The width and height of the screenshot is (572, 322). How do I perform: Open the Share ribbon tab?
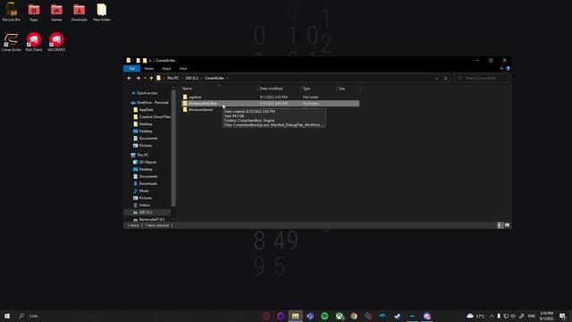click(x=166, y=69)
